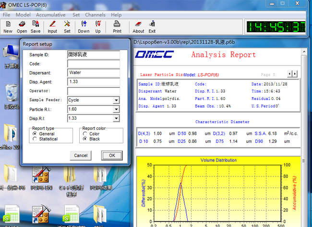The height and width of the screenshot is (227, 312).
Task: Open the About toolbar icon
Action: 138,27
